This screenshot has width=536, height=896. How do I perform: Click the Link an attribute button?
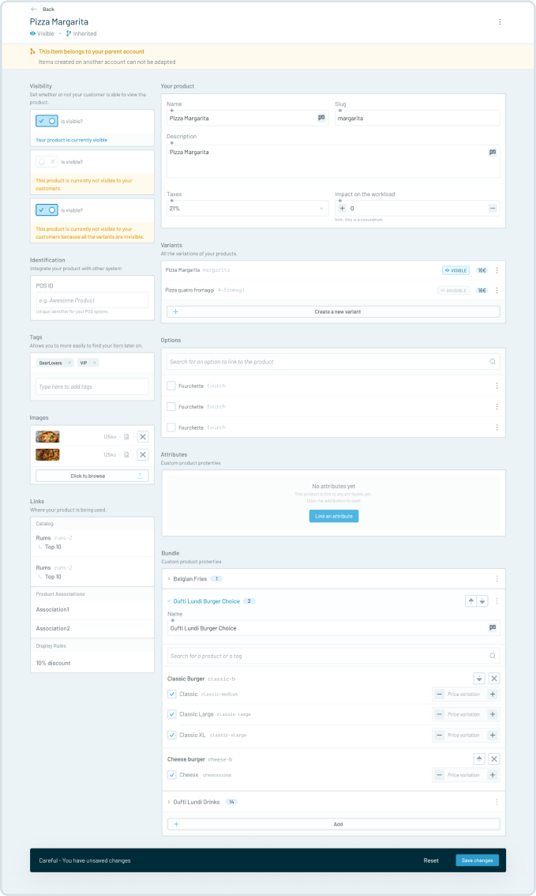[x=333, y=516]
